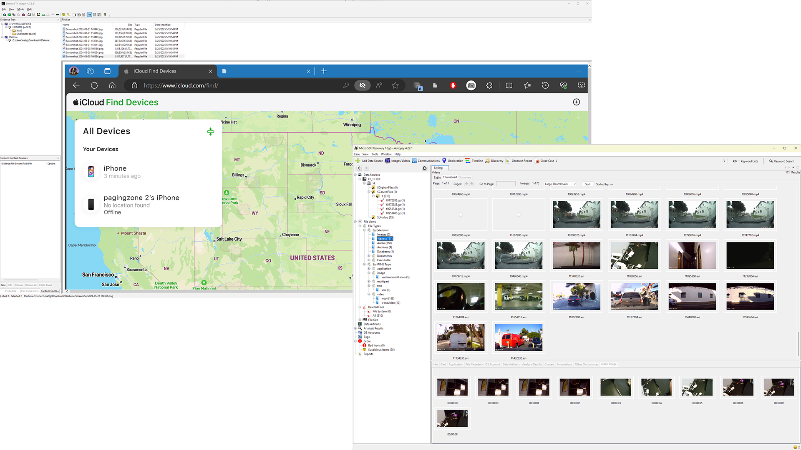Open the Geolocation map tool in Autopsy
801x450 pixels.
point(453,161)
